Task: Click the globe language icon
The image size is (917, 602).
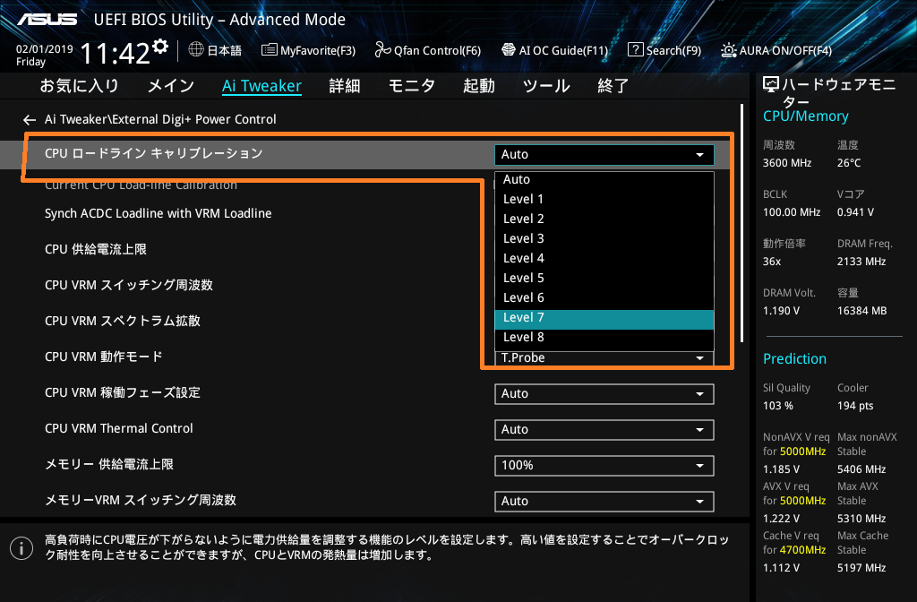Action: pyautogui.click(x=196, y=50)
